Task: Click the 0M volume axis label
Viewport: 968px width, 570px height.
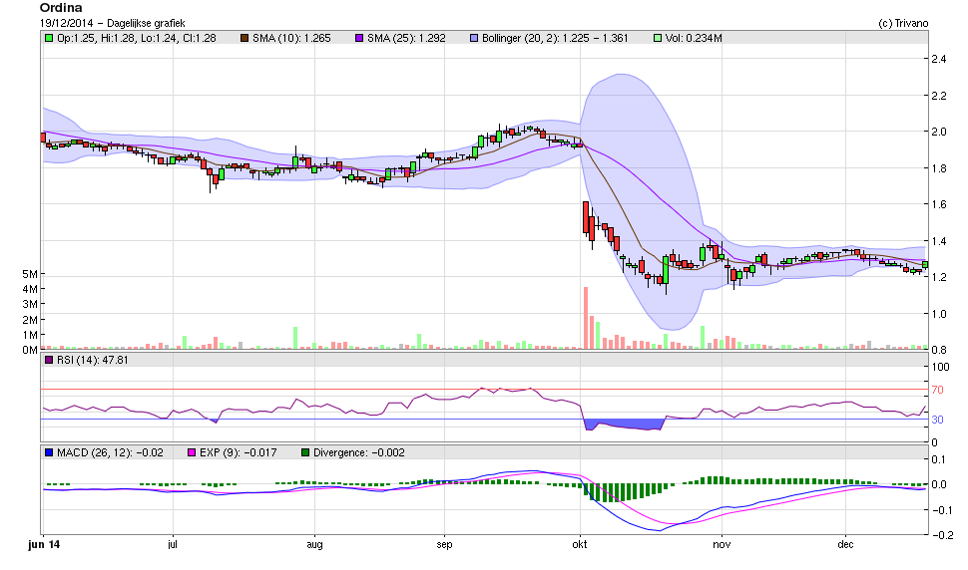Action: 30,350
